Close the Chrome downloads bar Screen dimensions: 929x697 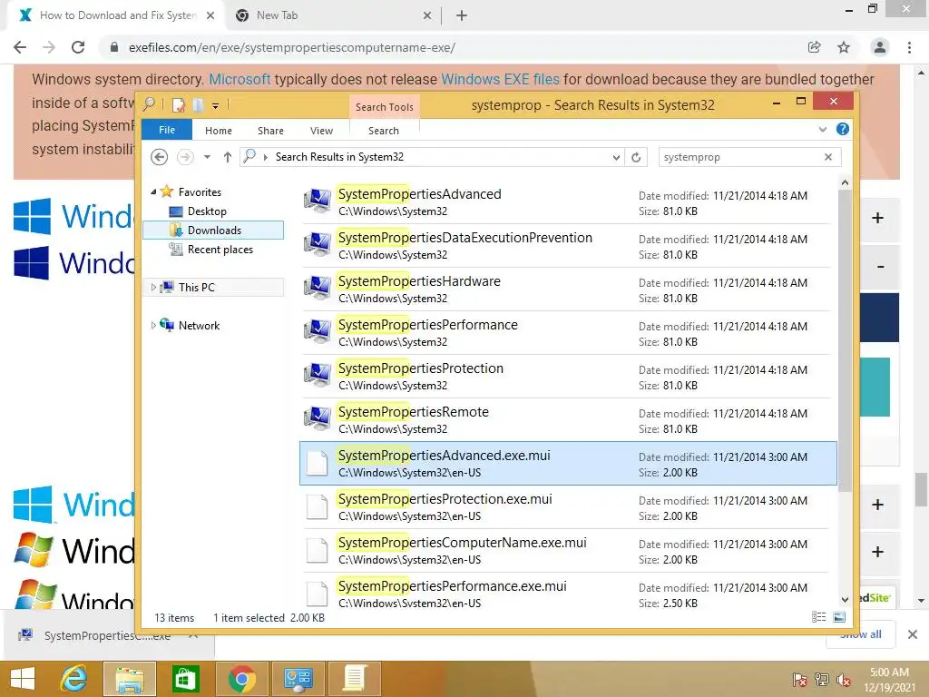[x=913, y=634]
